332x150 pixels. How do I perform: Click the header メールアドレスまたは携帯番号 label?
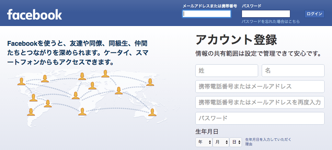coord(210,6)
